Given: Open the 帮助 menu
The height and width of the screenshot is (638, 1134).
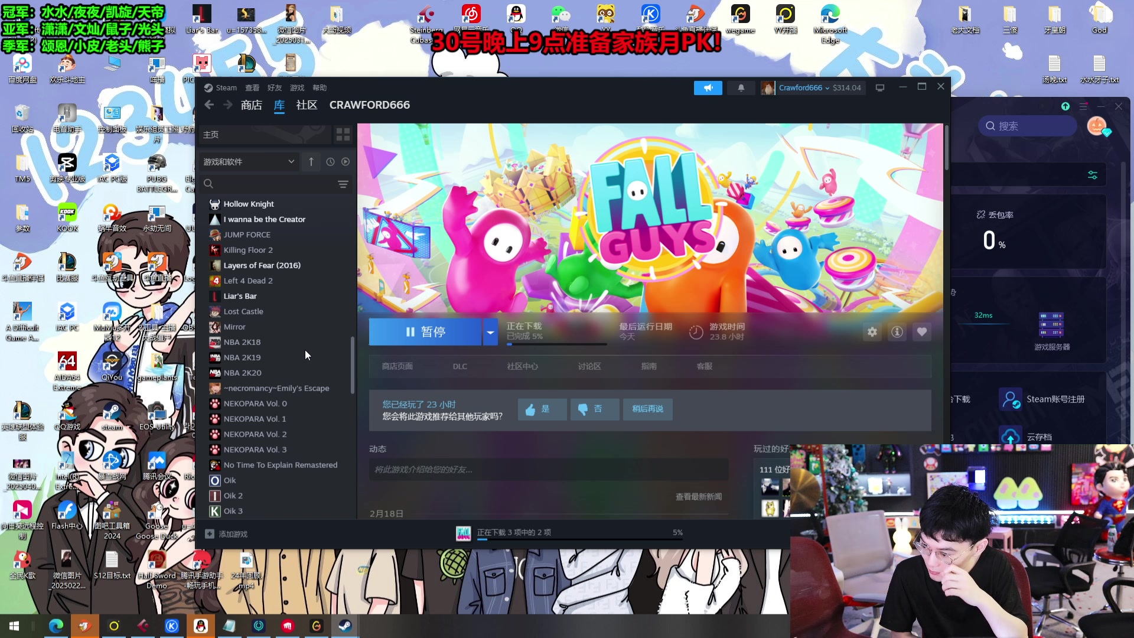Looking at the screenshot, I should click(x=320, y=88).
